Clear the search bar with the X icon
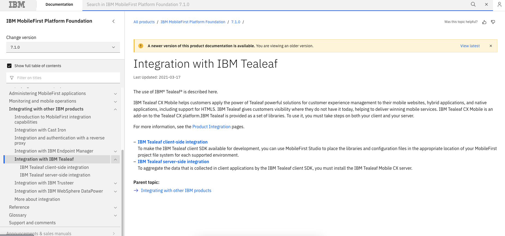The height and width of the screenshot is (236, 505). 486,4
